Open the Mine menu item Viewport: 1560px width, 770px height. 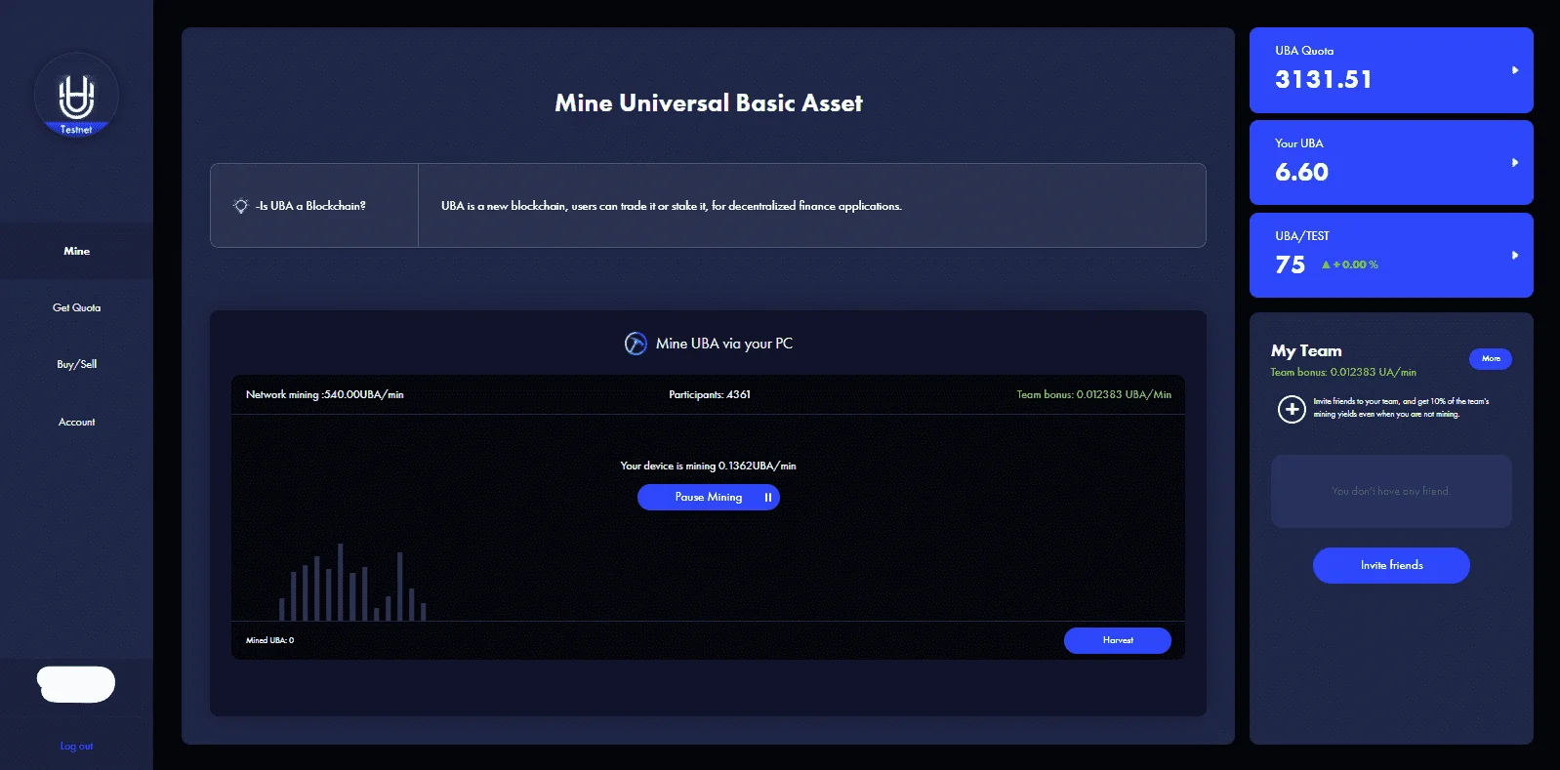tap(76, 251)
